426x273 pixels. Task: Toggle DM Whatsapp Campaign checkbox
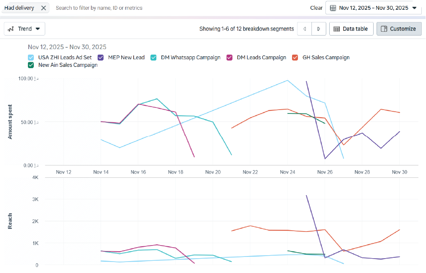[154, 58]
